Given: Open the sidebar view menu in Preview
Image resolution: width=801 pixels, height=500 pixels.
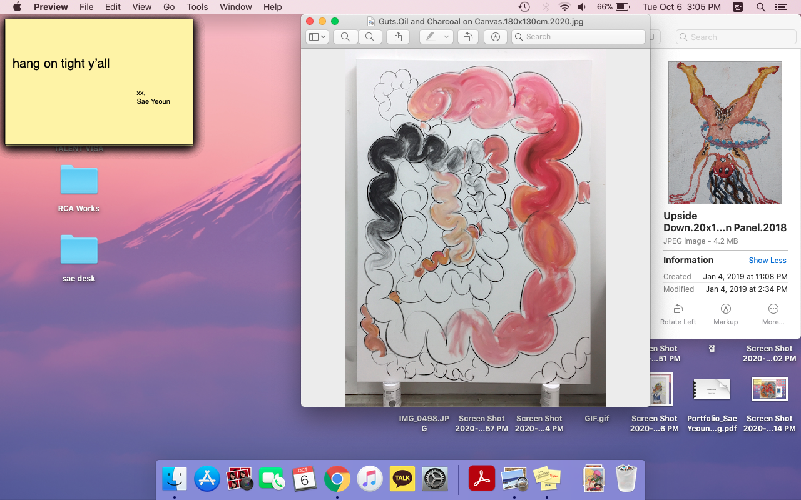Looking at the screenshot, I should pos(317,37).
